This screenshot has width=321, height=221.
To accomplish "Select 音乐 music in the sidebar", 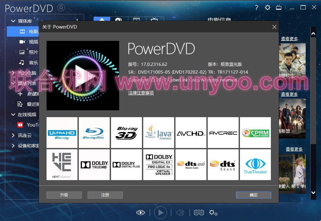I will [29, 63].
